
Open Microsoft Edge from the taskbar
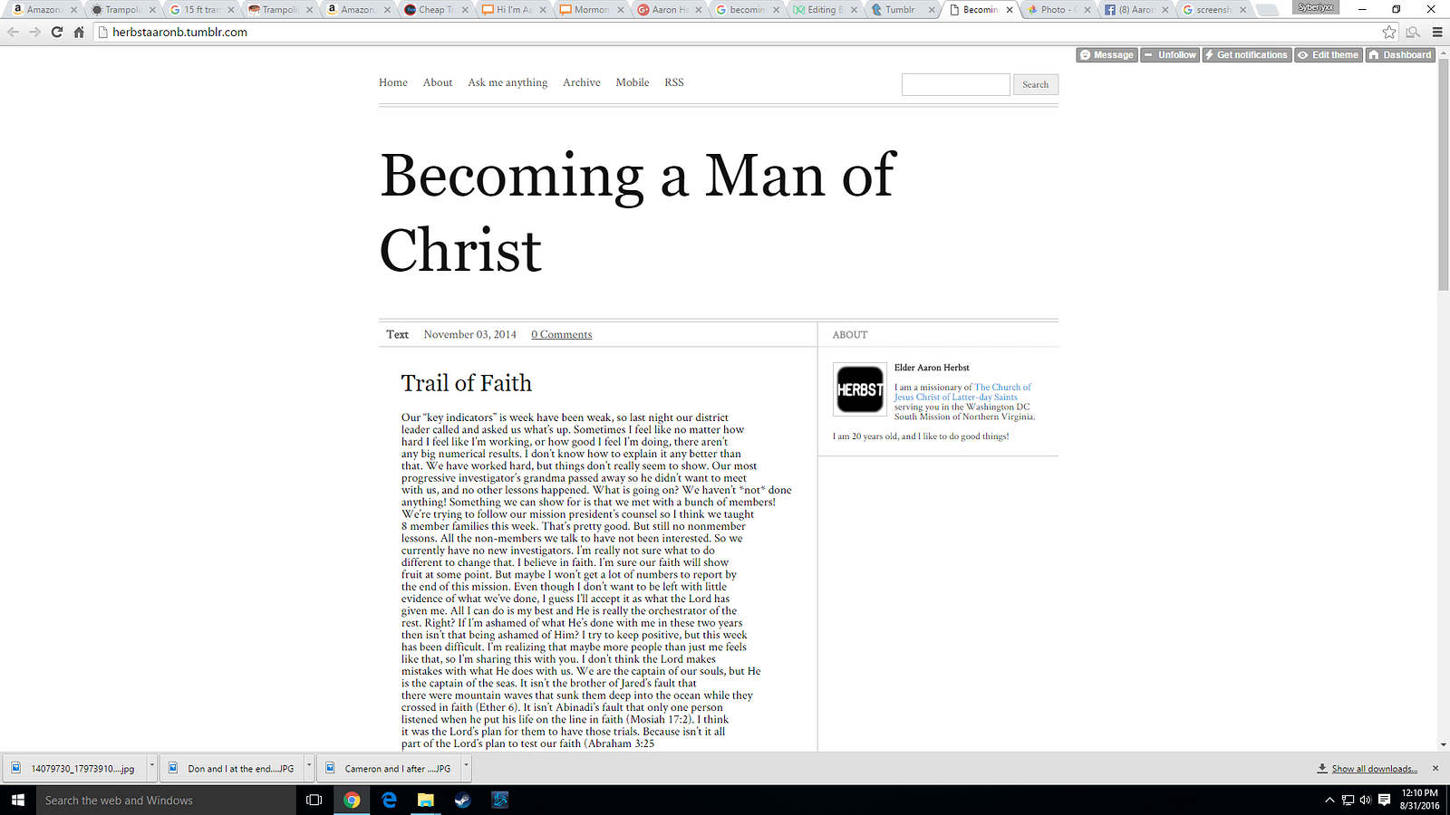coord(389,800)
